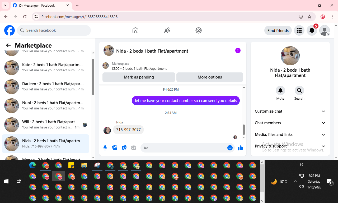Open the Facebook logo home link
The image size is (338, 203).
pos(10,30)
